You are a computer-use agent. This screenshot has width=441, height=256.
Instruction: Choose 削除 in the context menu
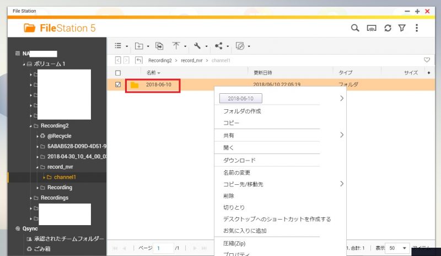point(228,196)
